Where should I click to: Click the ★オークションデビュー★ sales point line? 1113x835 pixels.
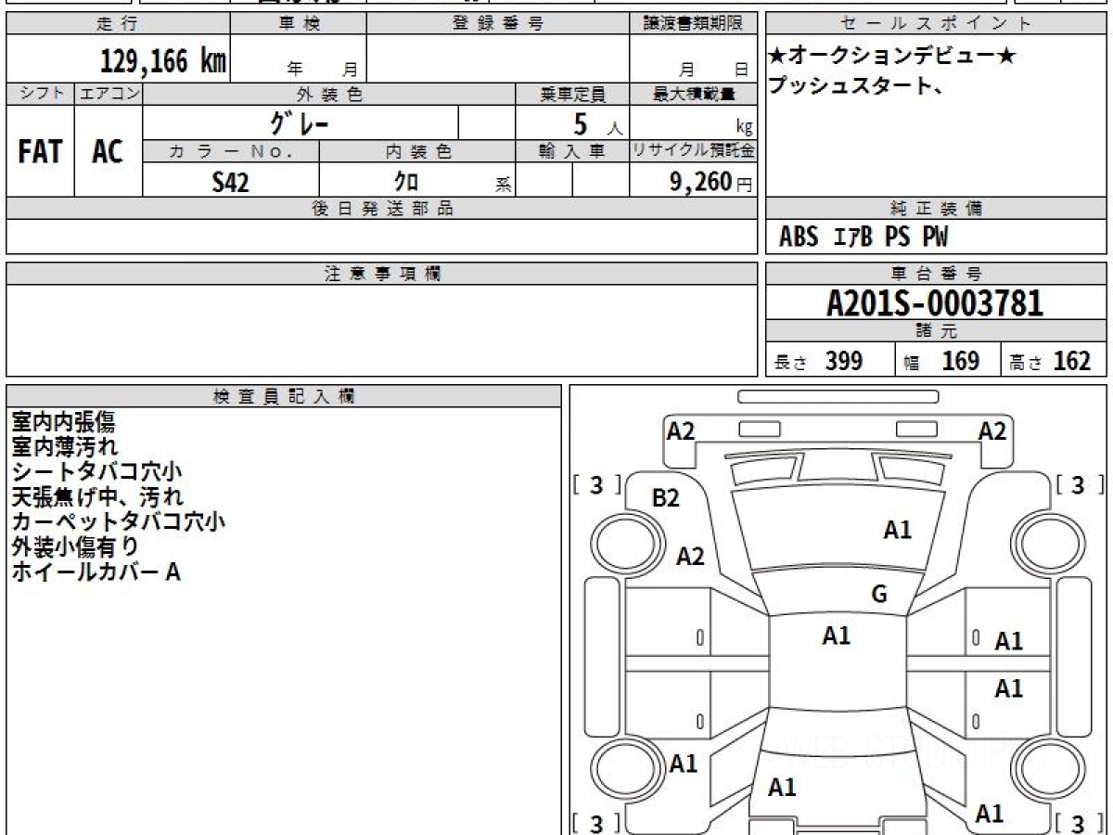pos(892,58)
